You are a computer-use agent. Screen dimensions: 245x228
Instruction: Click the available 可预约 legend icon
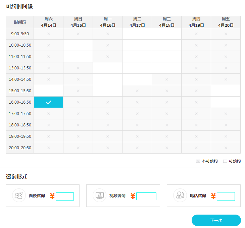(x=225, y=161)
